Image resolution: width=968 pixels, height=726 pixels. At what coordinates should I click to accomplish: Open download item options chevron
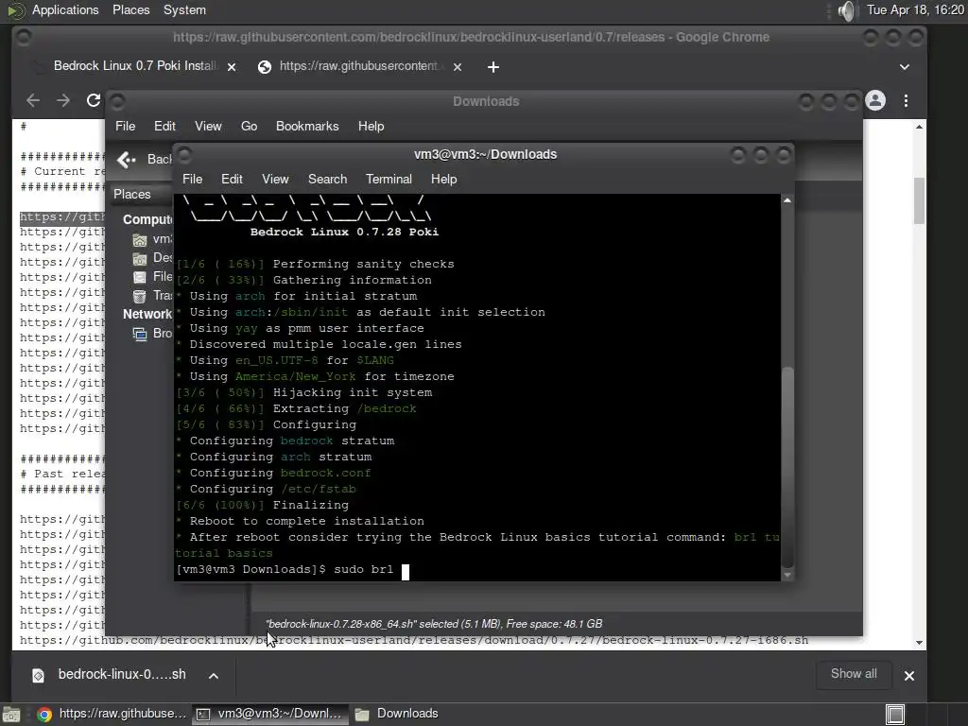tap(214, 675)
